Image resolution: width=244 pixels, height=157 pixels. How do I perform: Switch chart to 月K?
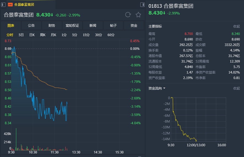click(53, 35)
